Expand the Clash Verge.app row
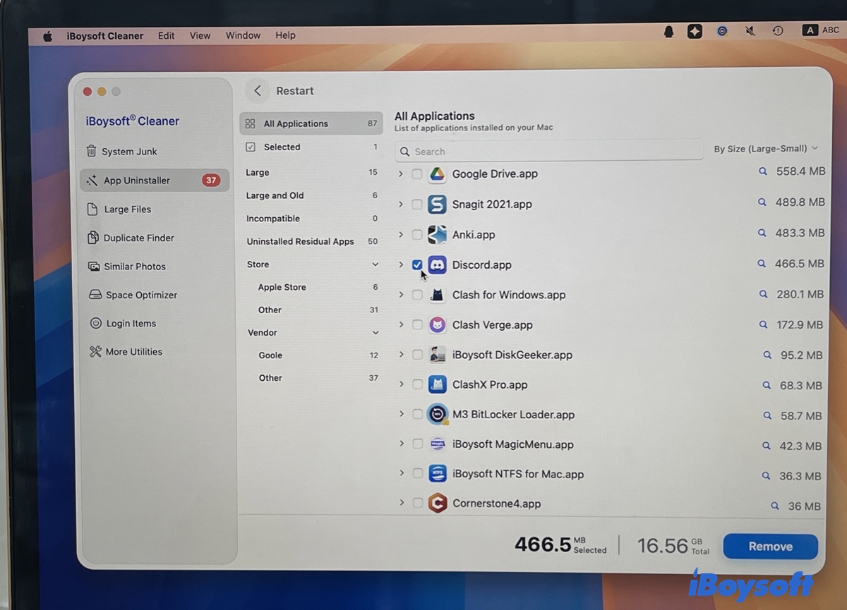Viewport: 847px width, 610px height. tap(401, 324)
